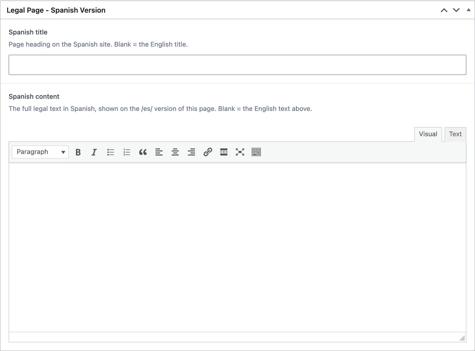Insert or edit a link
Viewport: 475px width, 351px height.
pos(208,152)
